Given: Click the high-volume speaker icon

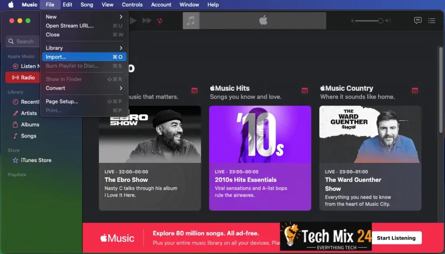Looking at the screenshot, I should pos(388,21).
